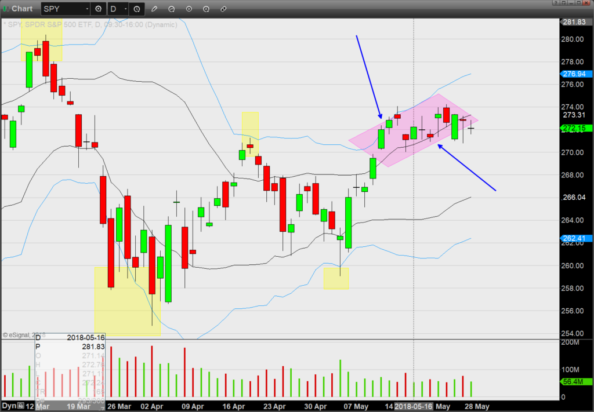Click the Dyn scaling label
The width and height of the screenshot is (594, 412).
(x=9, y=406)
